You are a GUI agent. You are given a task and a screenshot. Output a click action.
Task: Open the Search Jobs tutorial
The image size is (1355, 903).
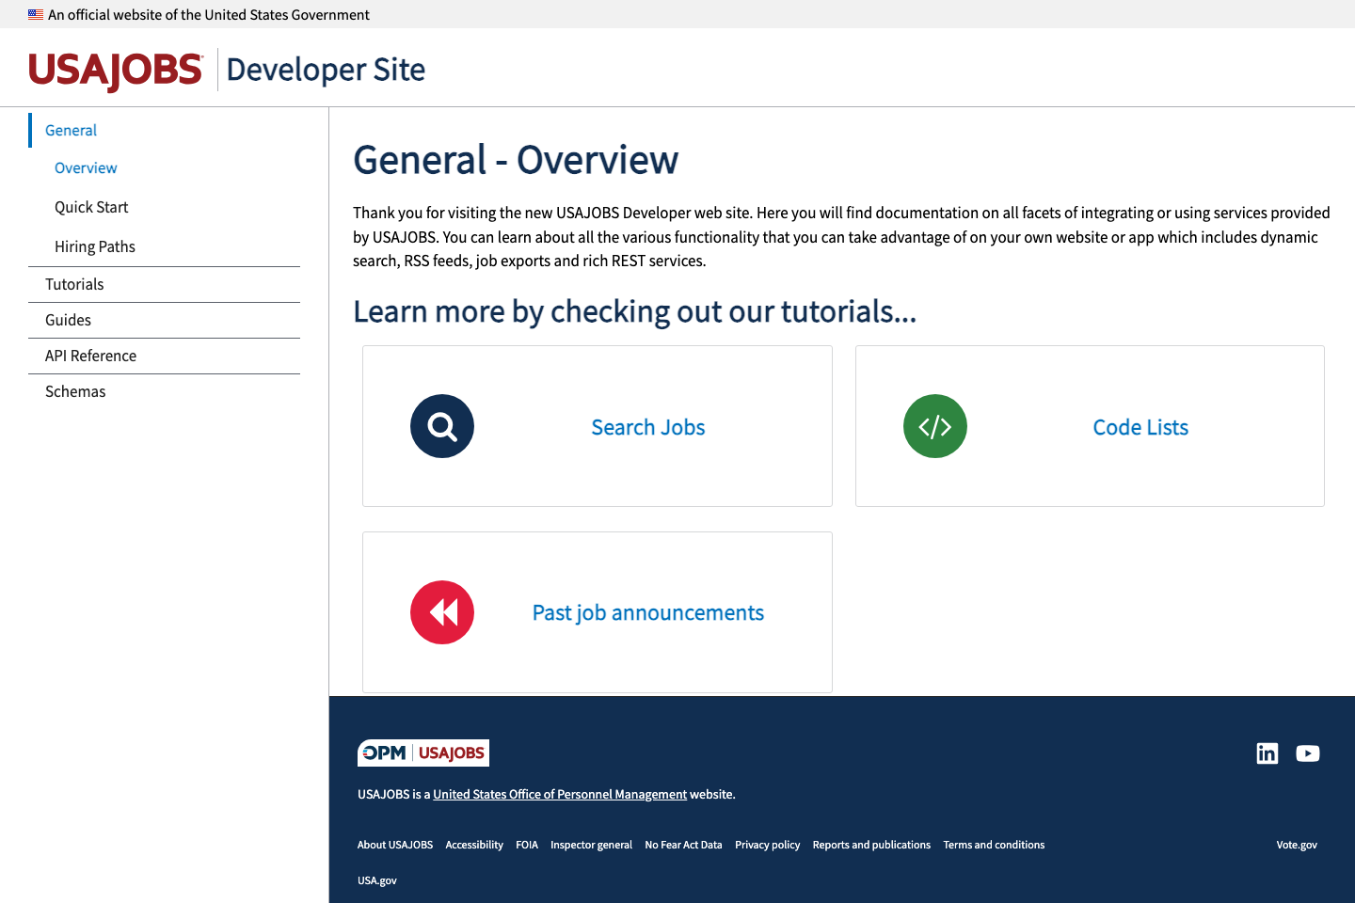click(x=647, y=426)
